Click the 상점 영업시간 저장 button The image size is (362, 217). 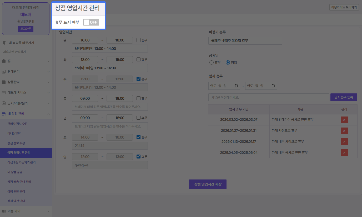coord(208,184)
